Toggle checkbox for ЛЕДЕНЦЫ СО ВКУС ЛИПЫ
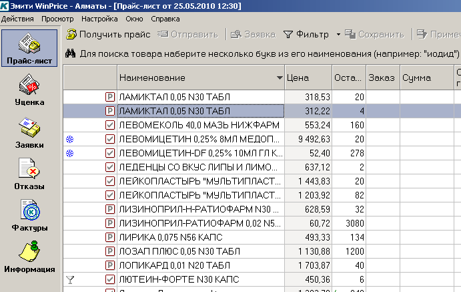461x292 pixels. (110, 167)
